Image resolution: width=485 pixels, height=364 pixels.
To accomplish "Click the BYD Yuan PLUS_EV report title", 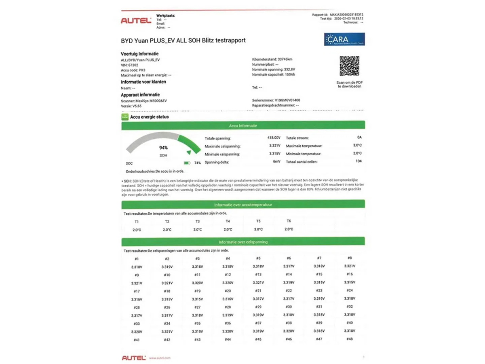I will point(183,40).
